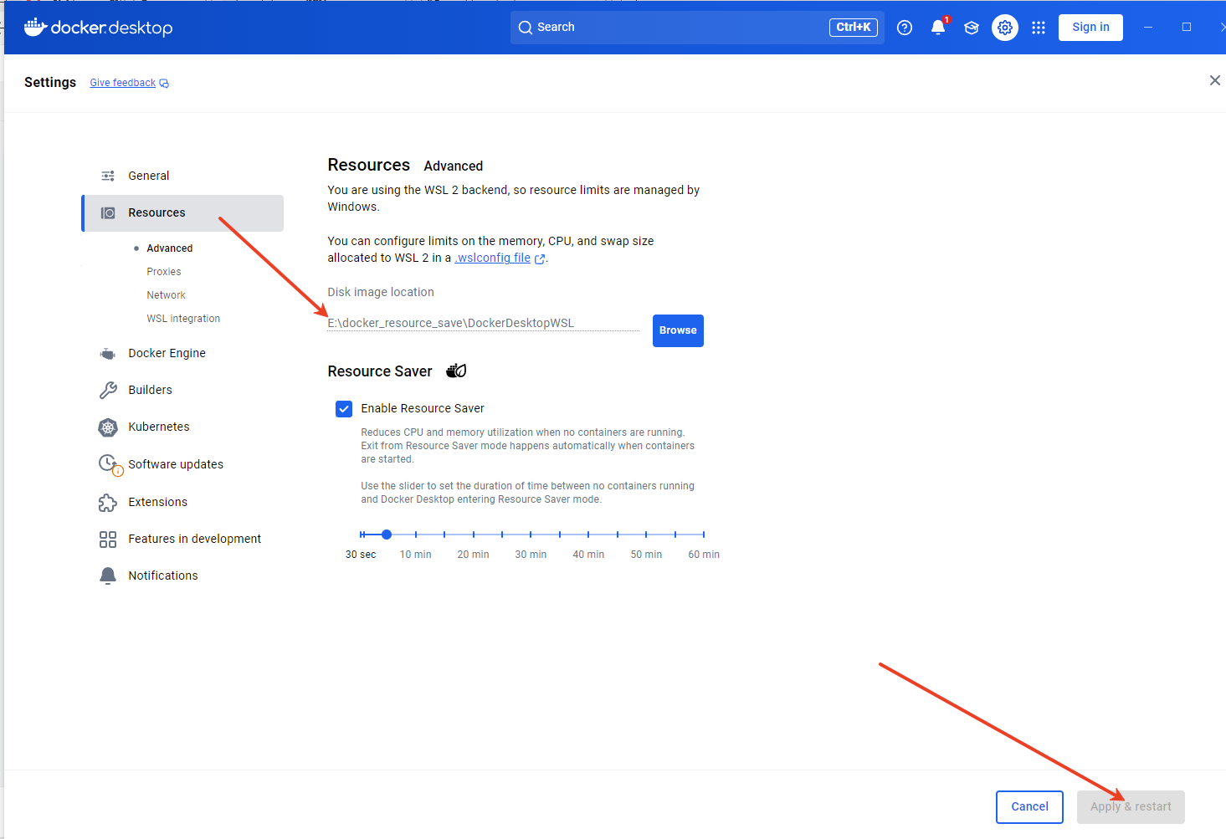Select Advanced under Resources
This screenshot has width=1226, height=839.
click(x=170, y=248)
